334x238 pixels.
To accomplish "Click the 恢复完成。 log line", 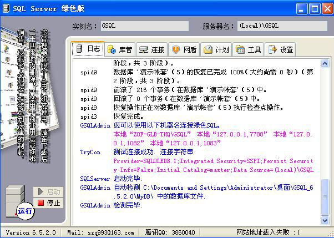I will [129, 117].
